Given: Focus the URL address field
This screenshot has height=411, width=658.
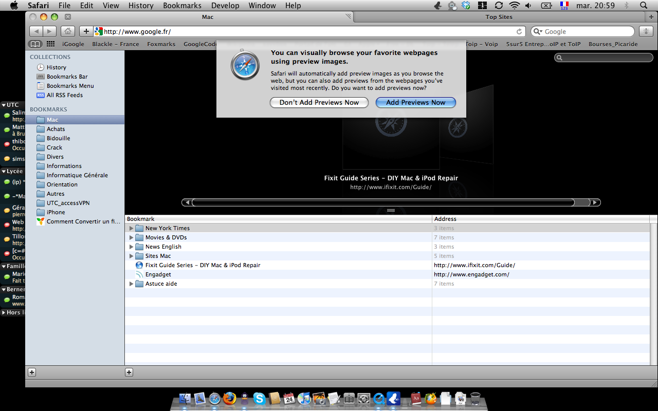Looking at the screenshot, I should (x=310, y=32).
